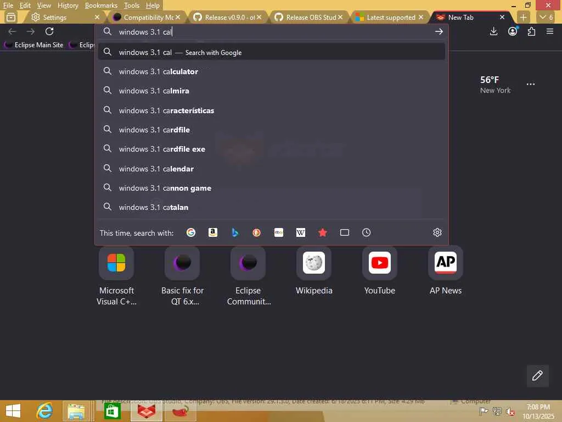This screenshot has width=562, height=422.
Task: Search this time with Bing icon
Action: [x=235, y=232]
